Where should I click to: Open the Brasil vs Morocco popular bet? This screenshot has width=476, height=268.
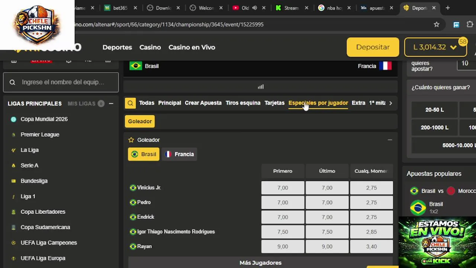[443, 191]
